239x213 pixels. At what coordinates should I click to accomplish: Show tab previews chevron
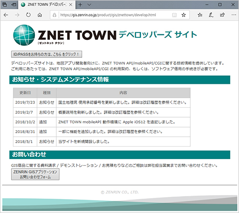89,4
